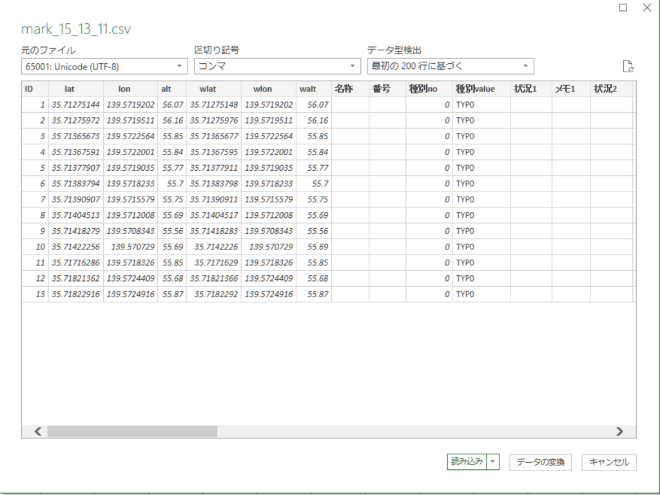This screenshot has height=495, width=660.
Task: Click lat cell 35.71275972
Action: click(76, 121)
